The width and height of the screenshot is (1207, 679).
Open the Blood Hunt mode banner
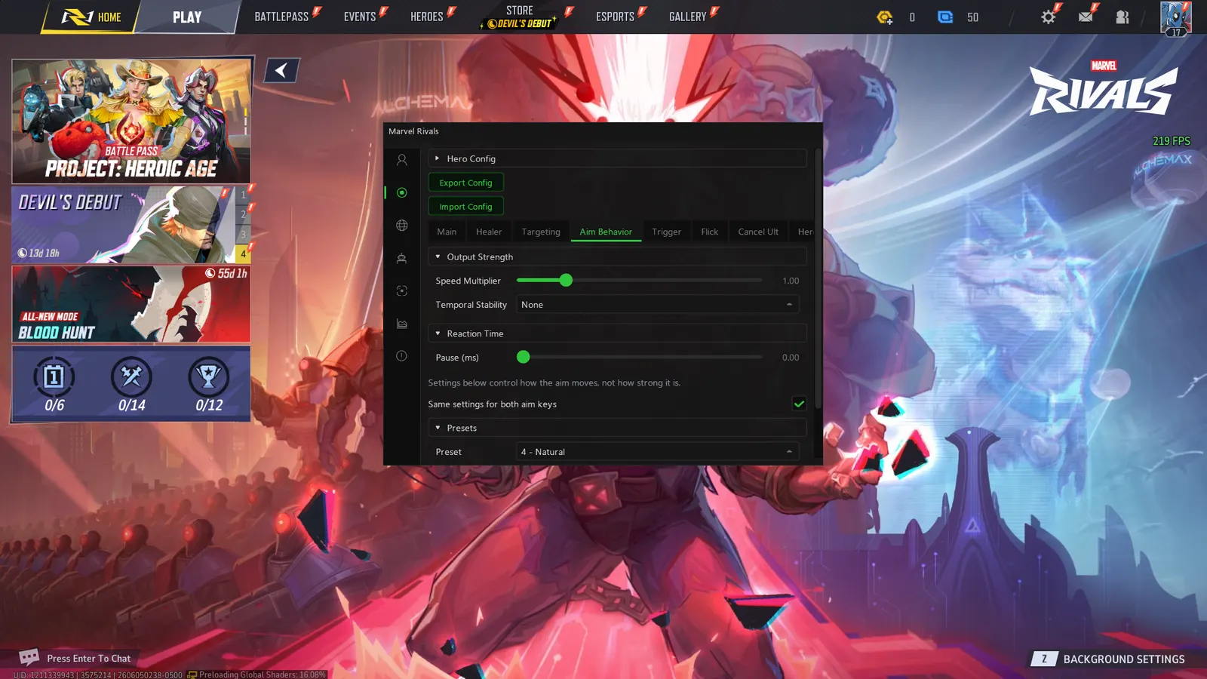pyautogui.click(x=131, y=304)
